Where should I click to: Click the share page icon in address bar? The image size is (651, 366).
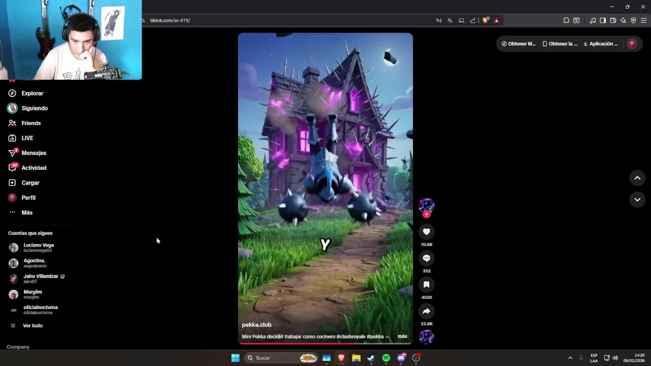(473, 20)
